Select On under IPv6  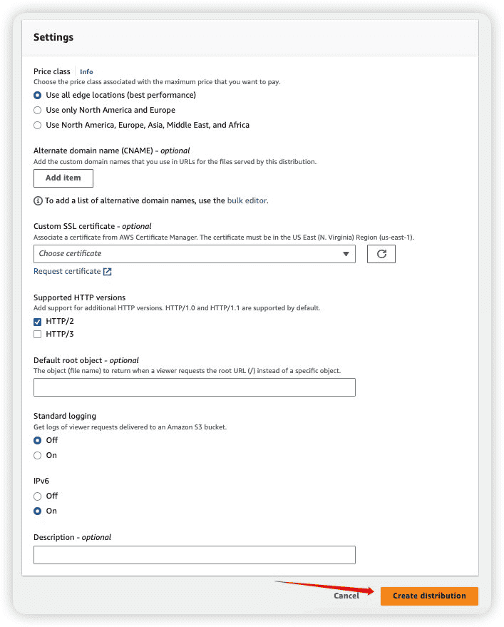[x=38, y=511]
